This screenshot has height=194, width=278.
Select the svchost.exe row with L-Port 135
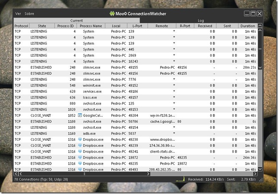[x=136, y=103]
